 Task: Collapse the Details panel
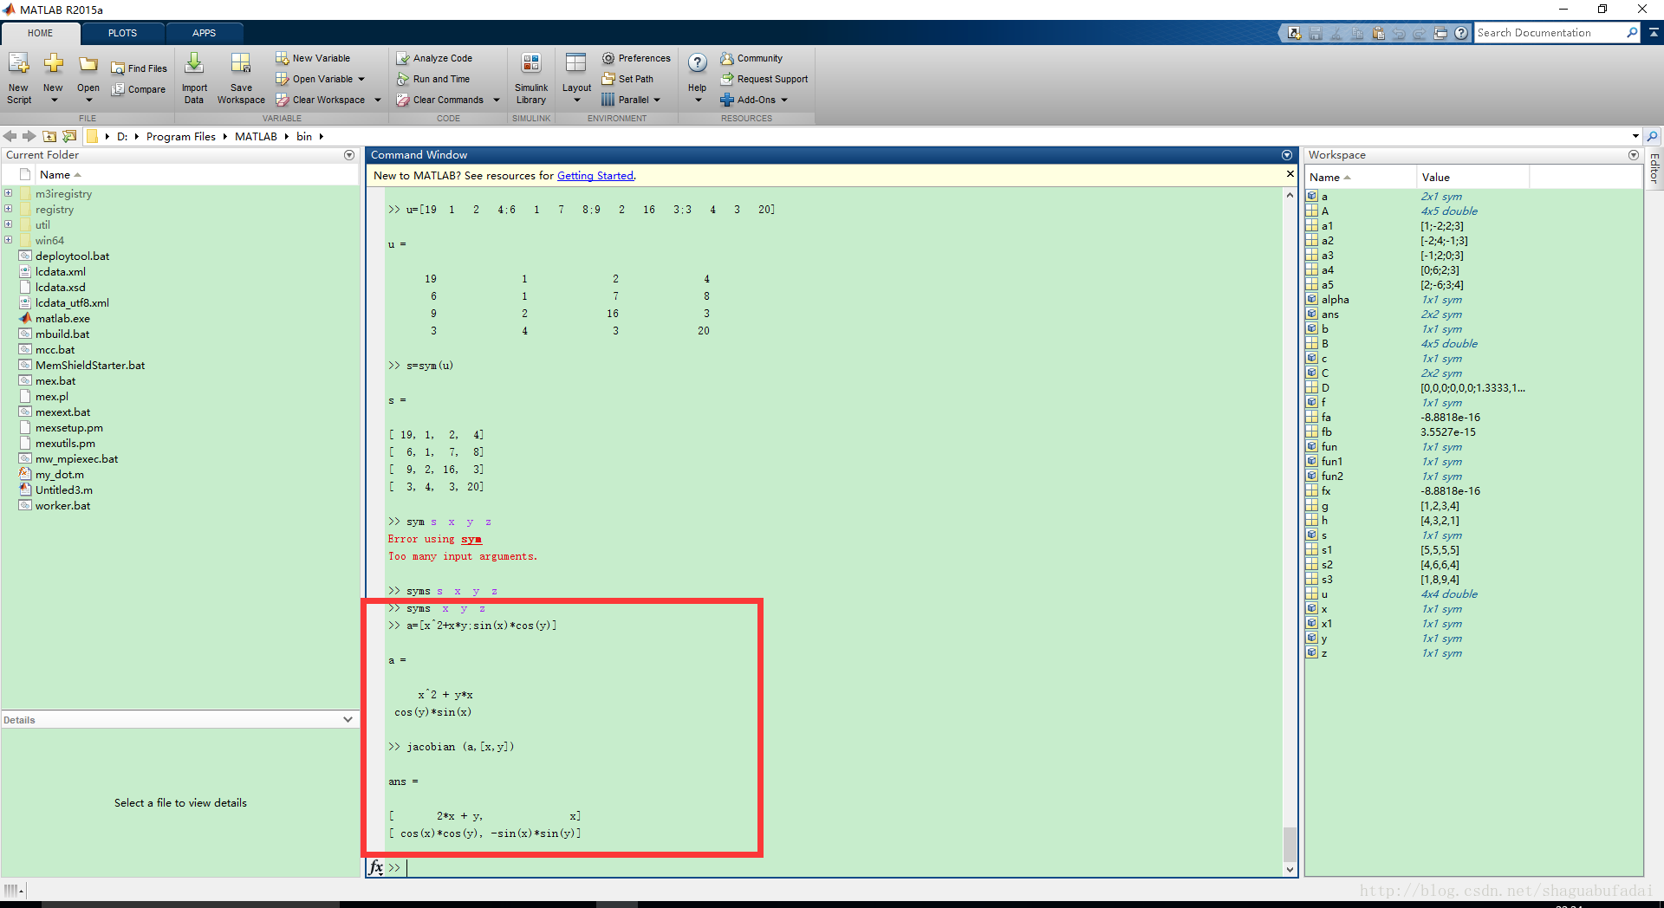[x=348, y=719]
